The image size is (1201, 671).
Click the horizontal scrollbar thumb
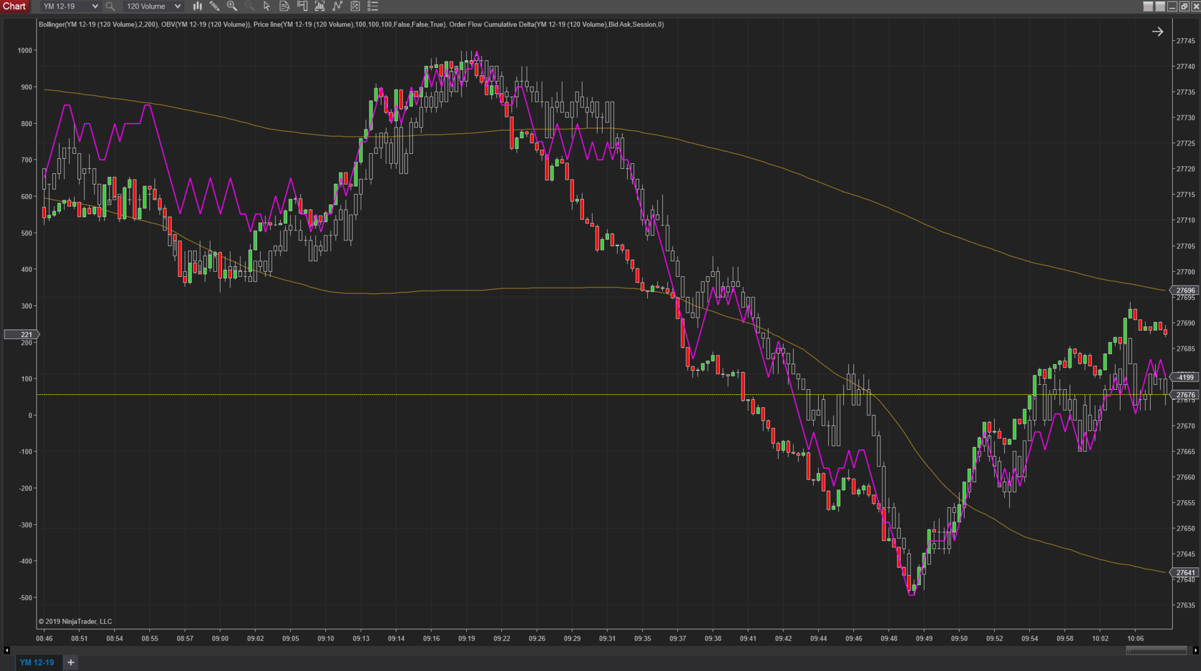[x=1156, y=650]
